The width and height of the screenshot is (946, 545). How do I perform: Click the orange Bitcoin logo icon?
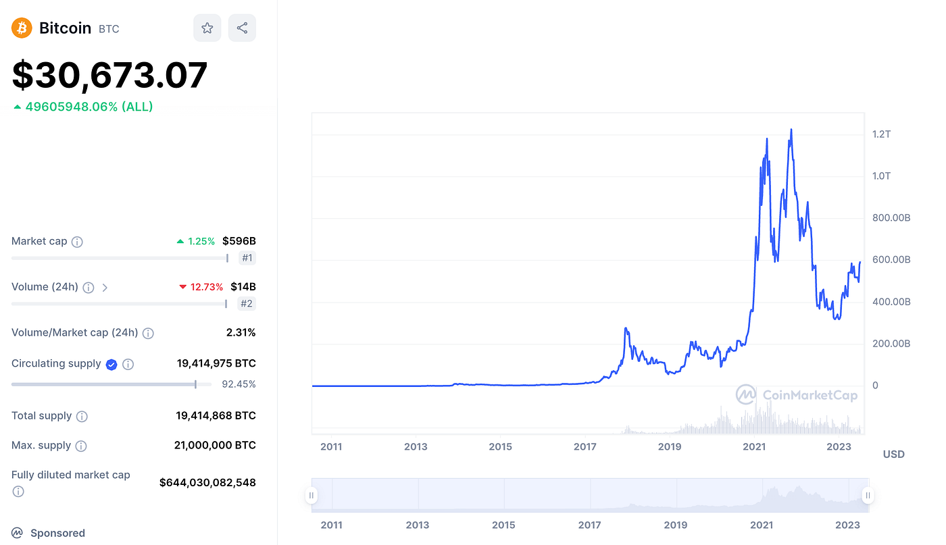[22, 28]
